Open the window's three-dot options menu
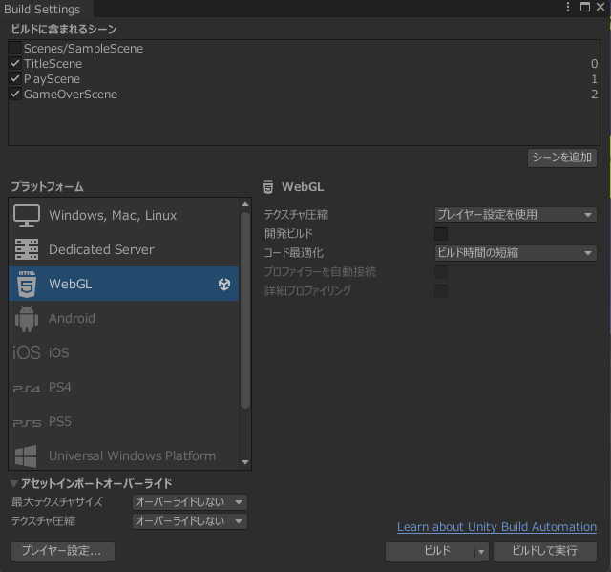Screen dimensions: 611x572 tap(568, 7)
